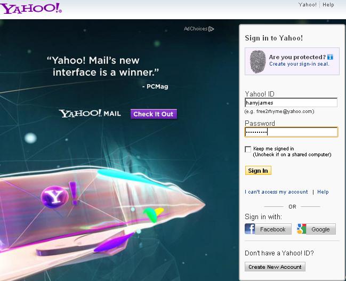Focus the Password input field
This screenshot has width=346, height=281.
point(291,132)
